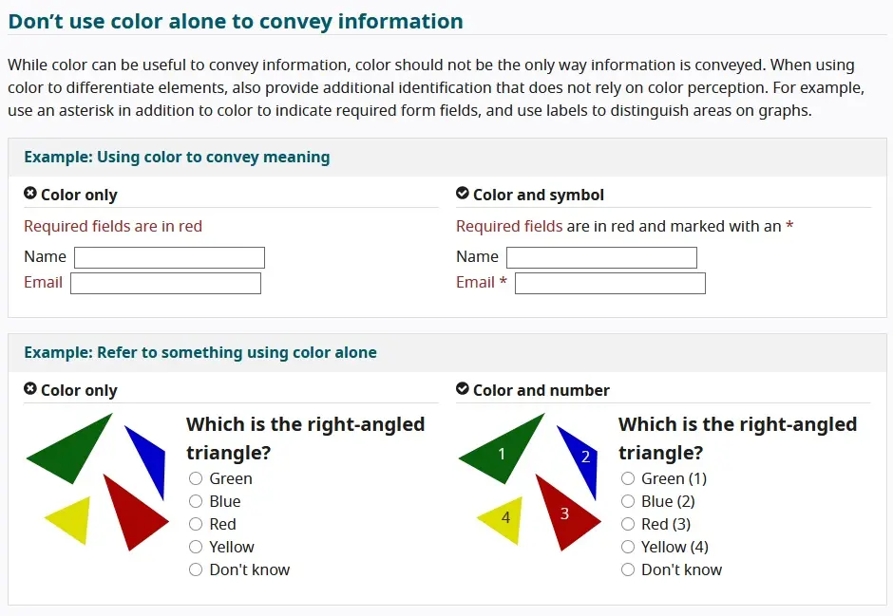The image size is (893, 616).
Task: Select the "Blue (2)" radio button
Action: pos(628,501)
